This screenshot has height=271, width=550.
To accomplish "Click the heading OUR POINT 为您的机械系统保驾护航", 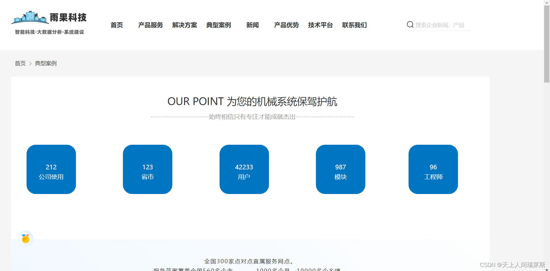I will tap(252, 101).
